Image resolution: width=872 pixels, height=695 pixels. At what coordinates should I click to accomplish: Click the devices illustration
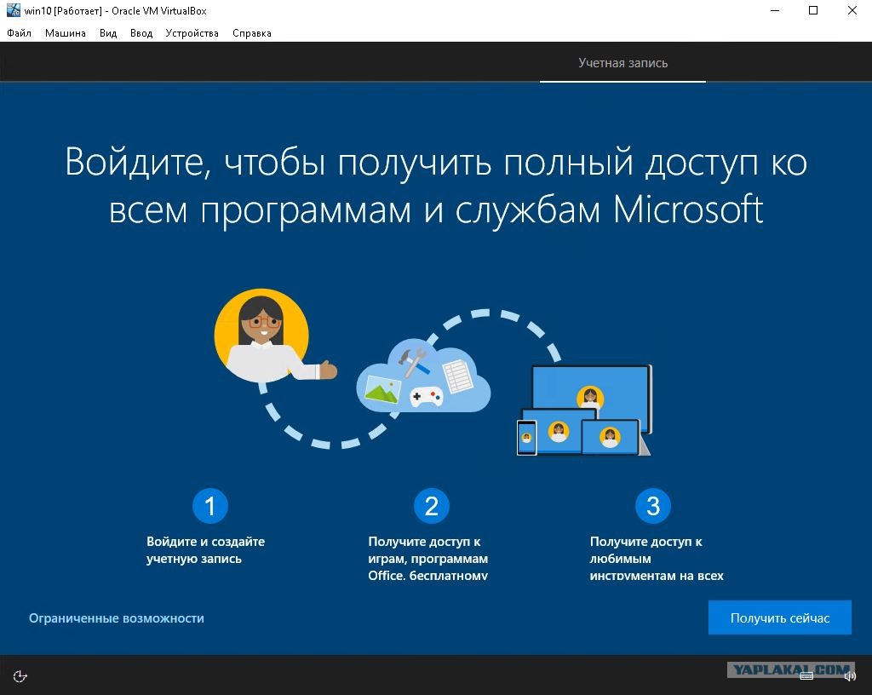584,411
